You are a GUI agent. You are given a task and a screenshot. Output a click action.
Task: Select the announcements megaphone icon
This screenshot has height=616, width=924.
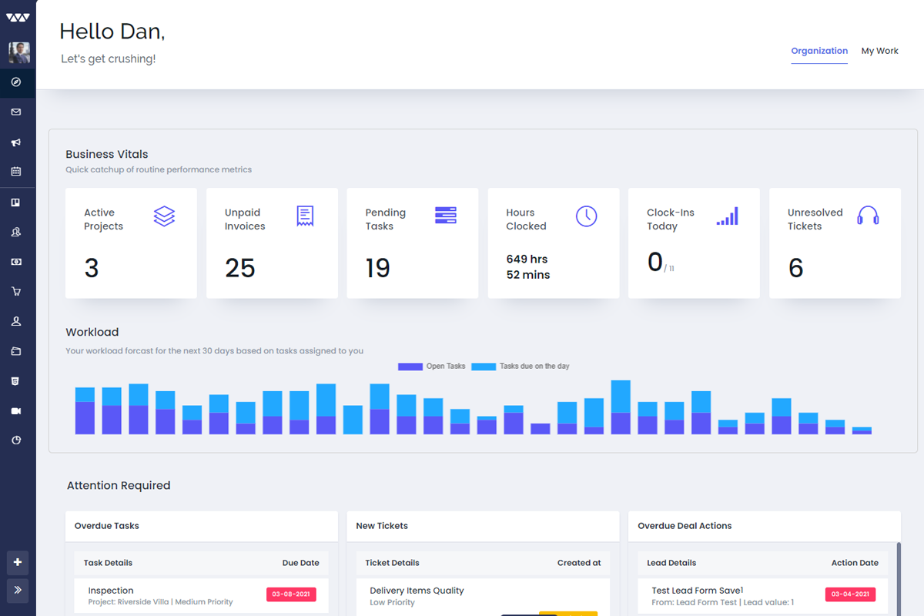[18, 142]
